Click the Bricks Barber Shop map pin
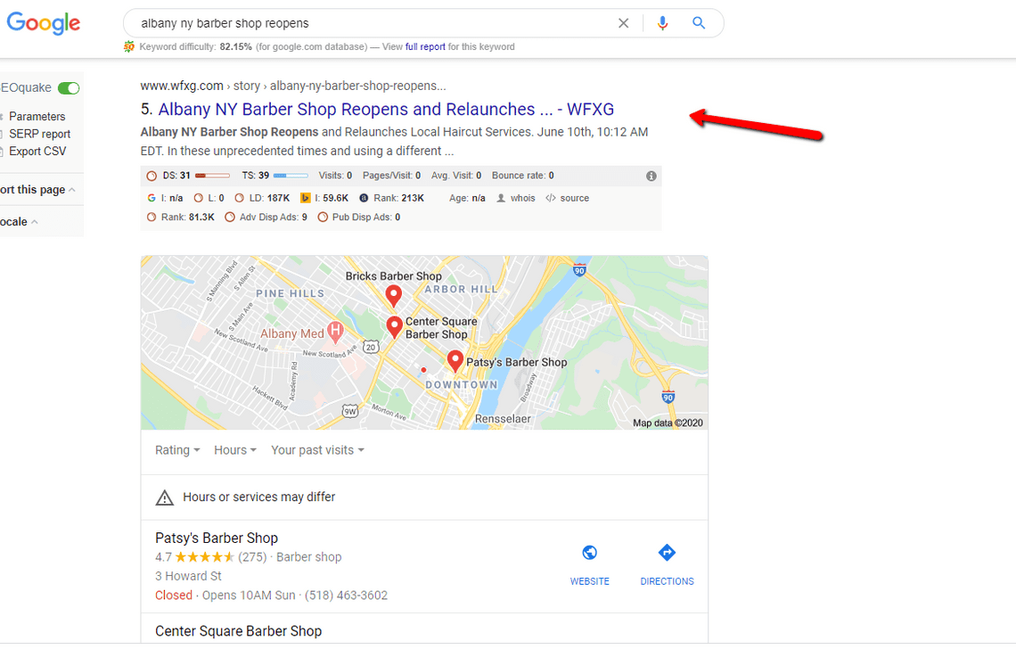 click(x=393, y=296)
